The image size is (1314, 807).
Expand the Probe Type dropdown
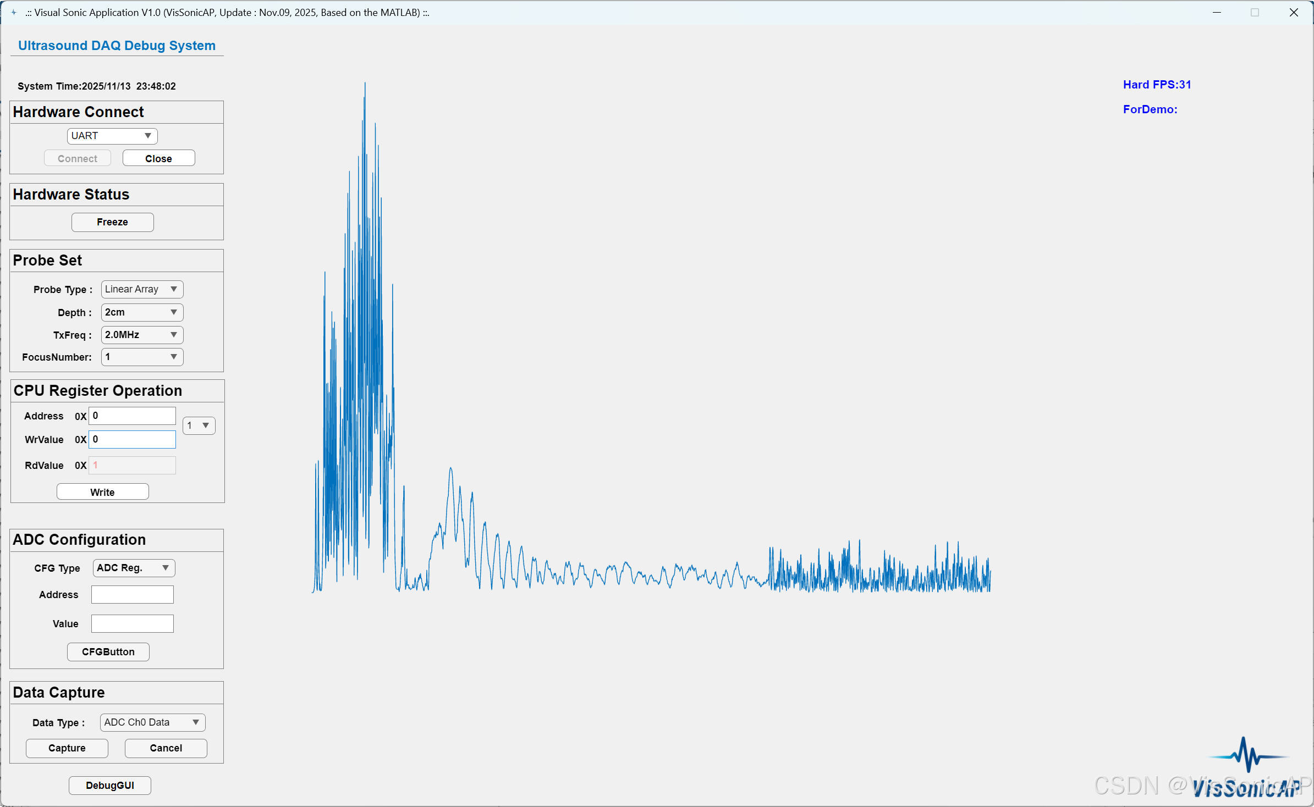pyautogui.click(x=142, y=289)
